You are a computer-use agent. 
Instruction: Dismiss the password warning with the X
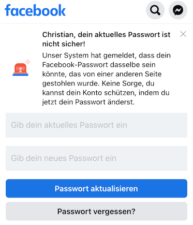[183, 34]
